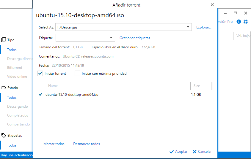Select Vídeo online filter in sidebar
This screenshot has height=159, width=251.
(17, 77)
